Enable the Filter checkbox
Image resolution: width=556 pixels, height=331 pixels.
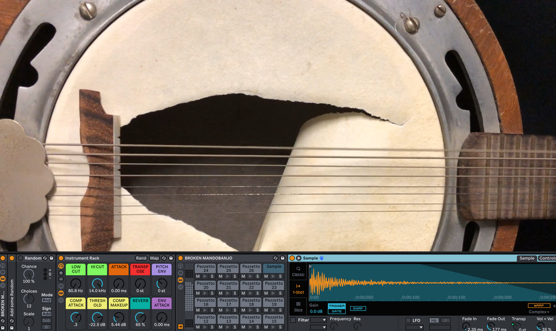[x=293, y=320]
